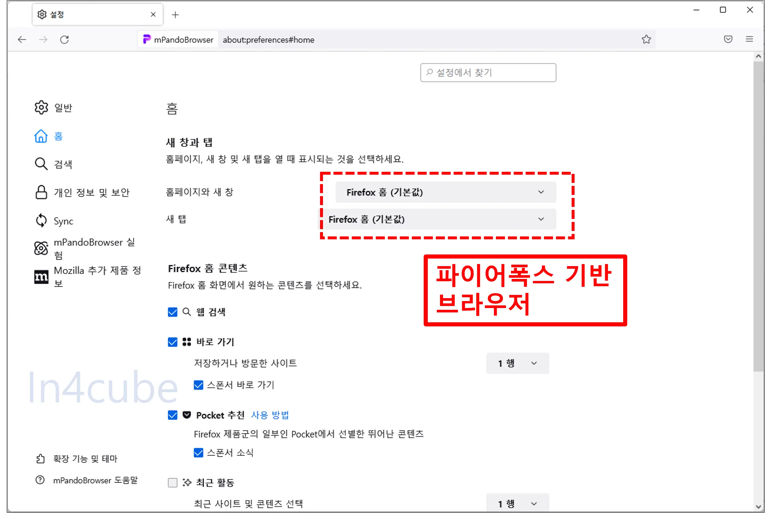The width and height of the screenshot is (765, 513).
Task: Click the scrollbar down arrow
Action: tap(758, 507)
